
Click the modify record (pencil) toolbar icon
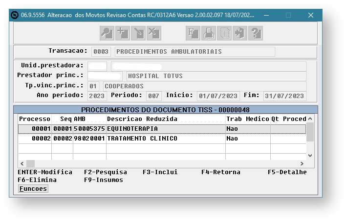pos(138,33)
